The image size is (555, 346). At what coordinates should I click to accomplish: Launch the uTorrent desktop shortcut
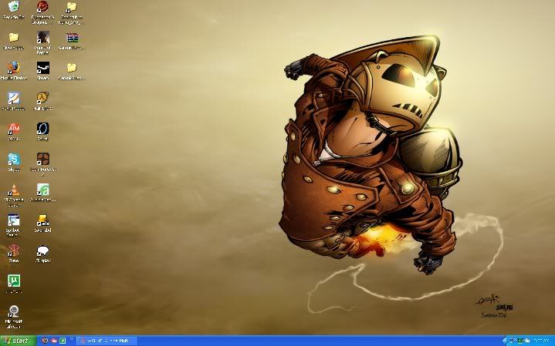click(14, 284)
